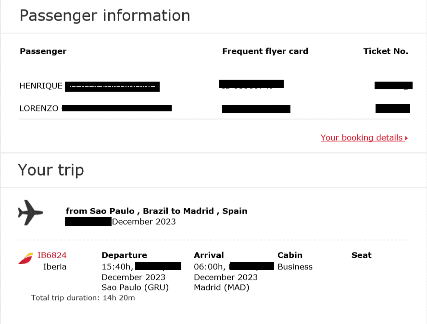Click Sao Paulo (GRU) departure airport
The image size is (427, 324).
(135, 288)
